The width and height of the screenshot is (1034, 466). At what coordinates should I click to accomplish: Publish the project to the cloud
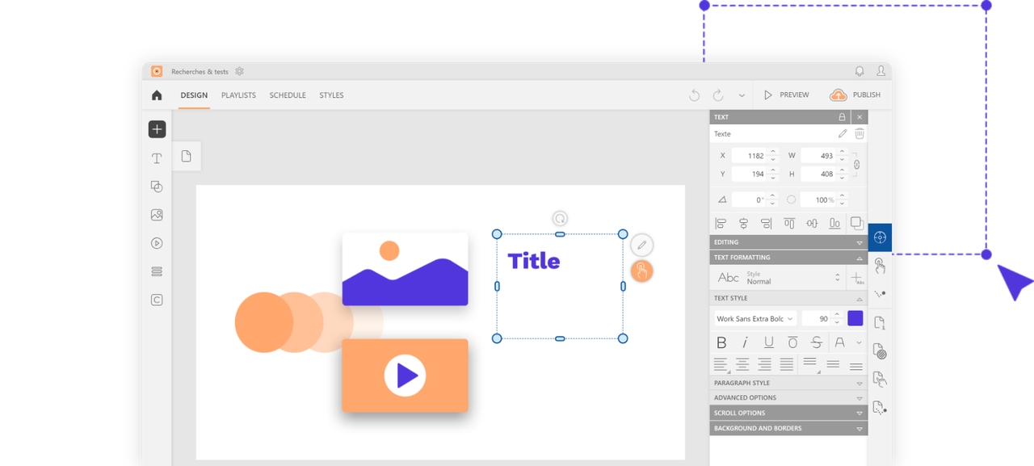point(855,95)
